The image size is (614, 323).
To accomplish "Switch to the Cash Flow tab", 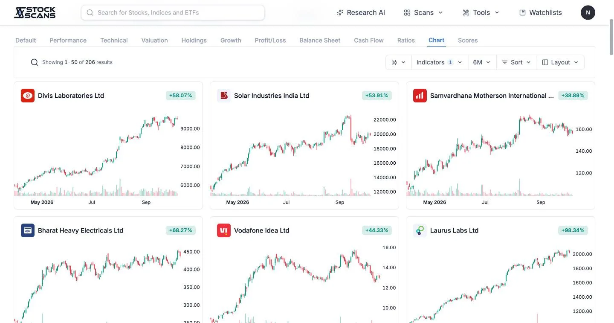I will [369, 40].
